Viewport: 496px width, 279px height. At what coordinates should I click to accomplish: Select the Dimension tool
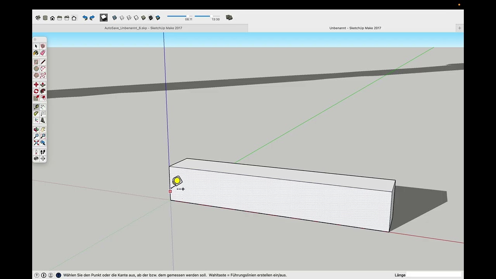[43, 107]
